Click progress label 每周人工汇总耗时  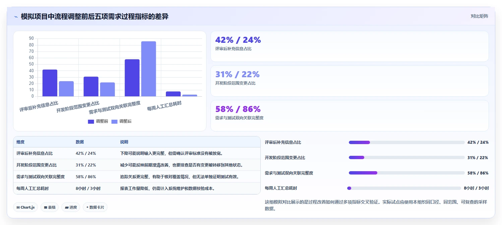click(x=281, y=188)
